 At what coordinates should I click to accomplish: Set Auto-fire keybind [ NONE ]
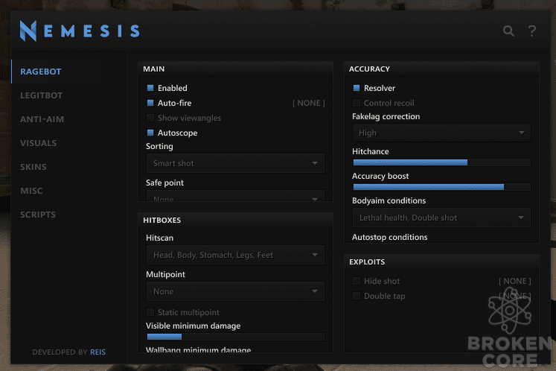[x=308, y=103]
